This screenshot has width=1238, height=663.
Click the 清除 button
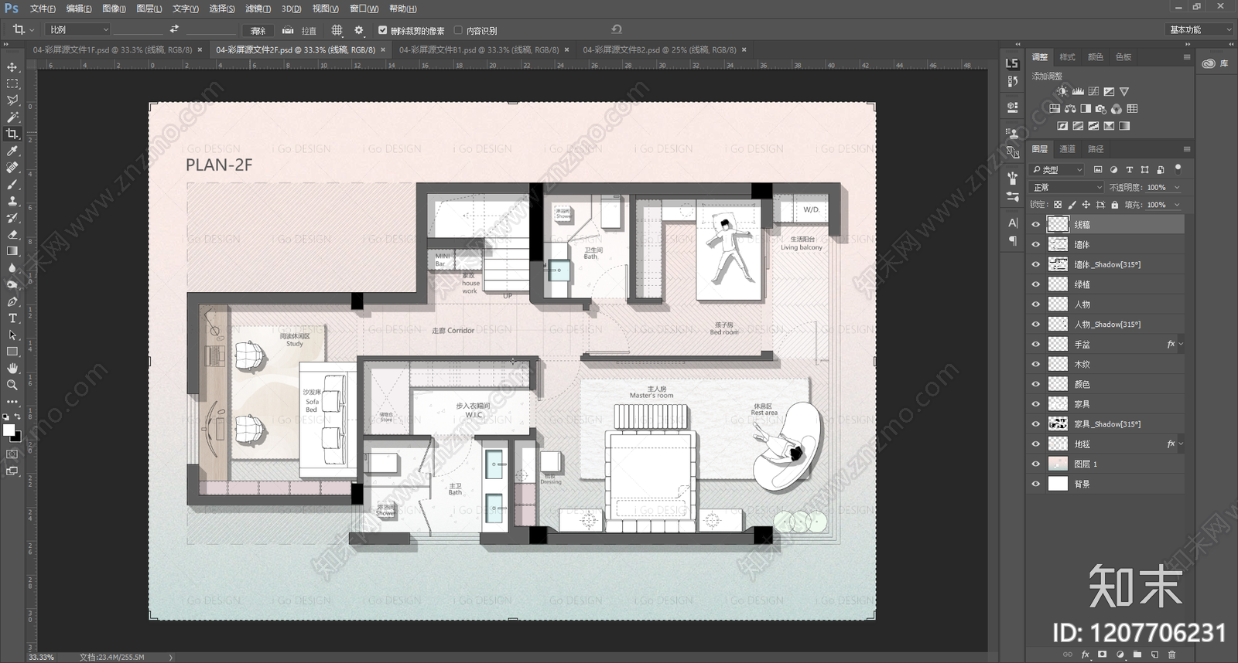tap(258, 30)
